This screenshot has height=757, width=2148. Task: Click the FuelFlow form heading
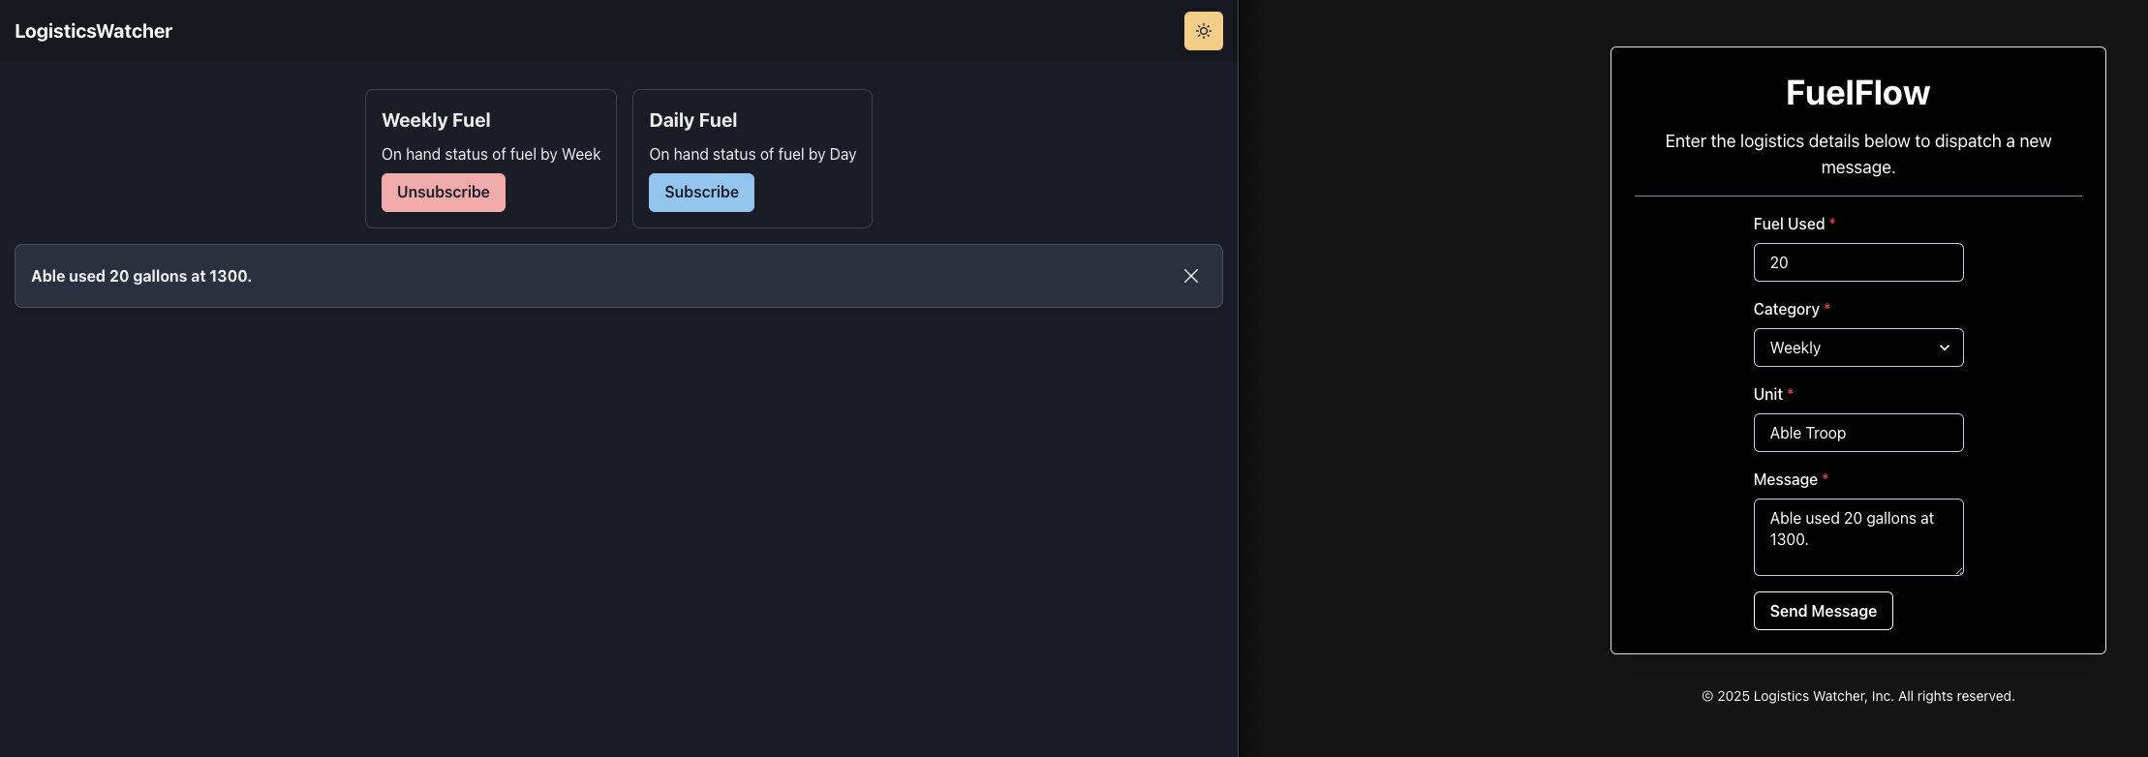click(x=1857, y=93)
